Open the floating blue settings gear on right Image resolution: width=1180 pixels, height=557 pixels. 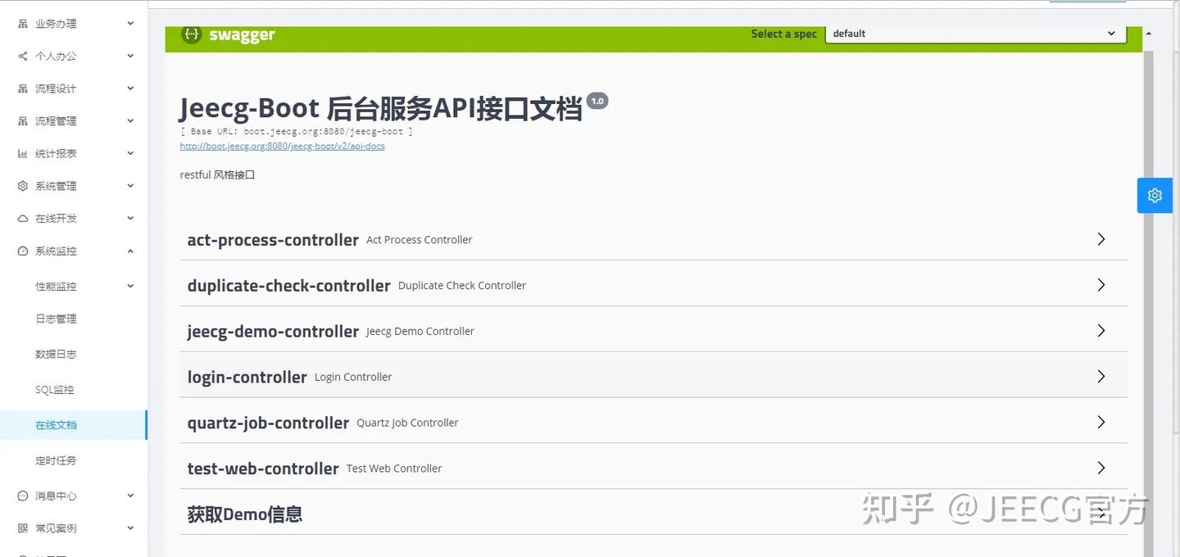tap(1155, 195)
